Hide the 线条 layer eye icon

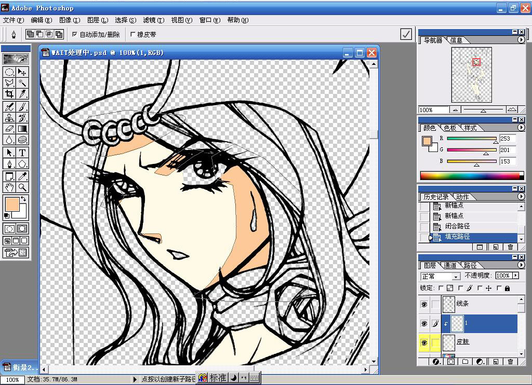pos(424,305)
